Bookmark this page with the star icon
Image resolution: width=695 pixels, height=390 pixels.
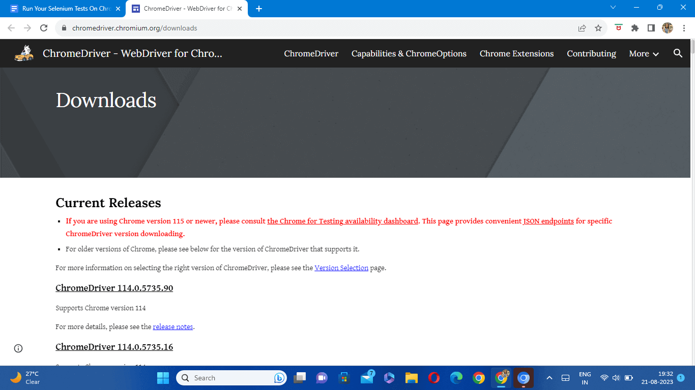click(598, 28)
